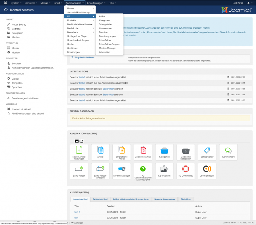Click the Kontrollzentrum home icon
This screenshot has width=256, height=225.
tap(6, 10)
